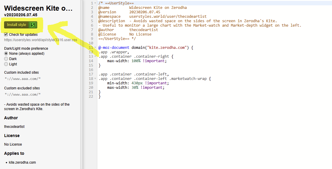This screenshot has height=169, width=332.
Task: Choose the Dark mode preference
Action: [x=6, y=59]
